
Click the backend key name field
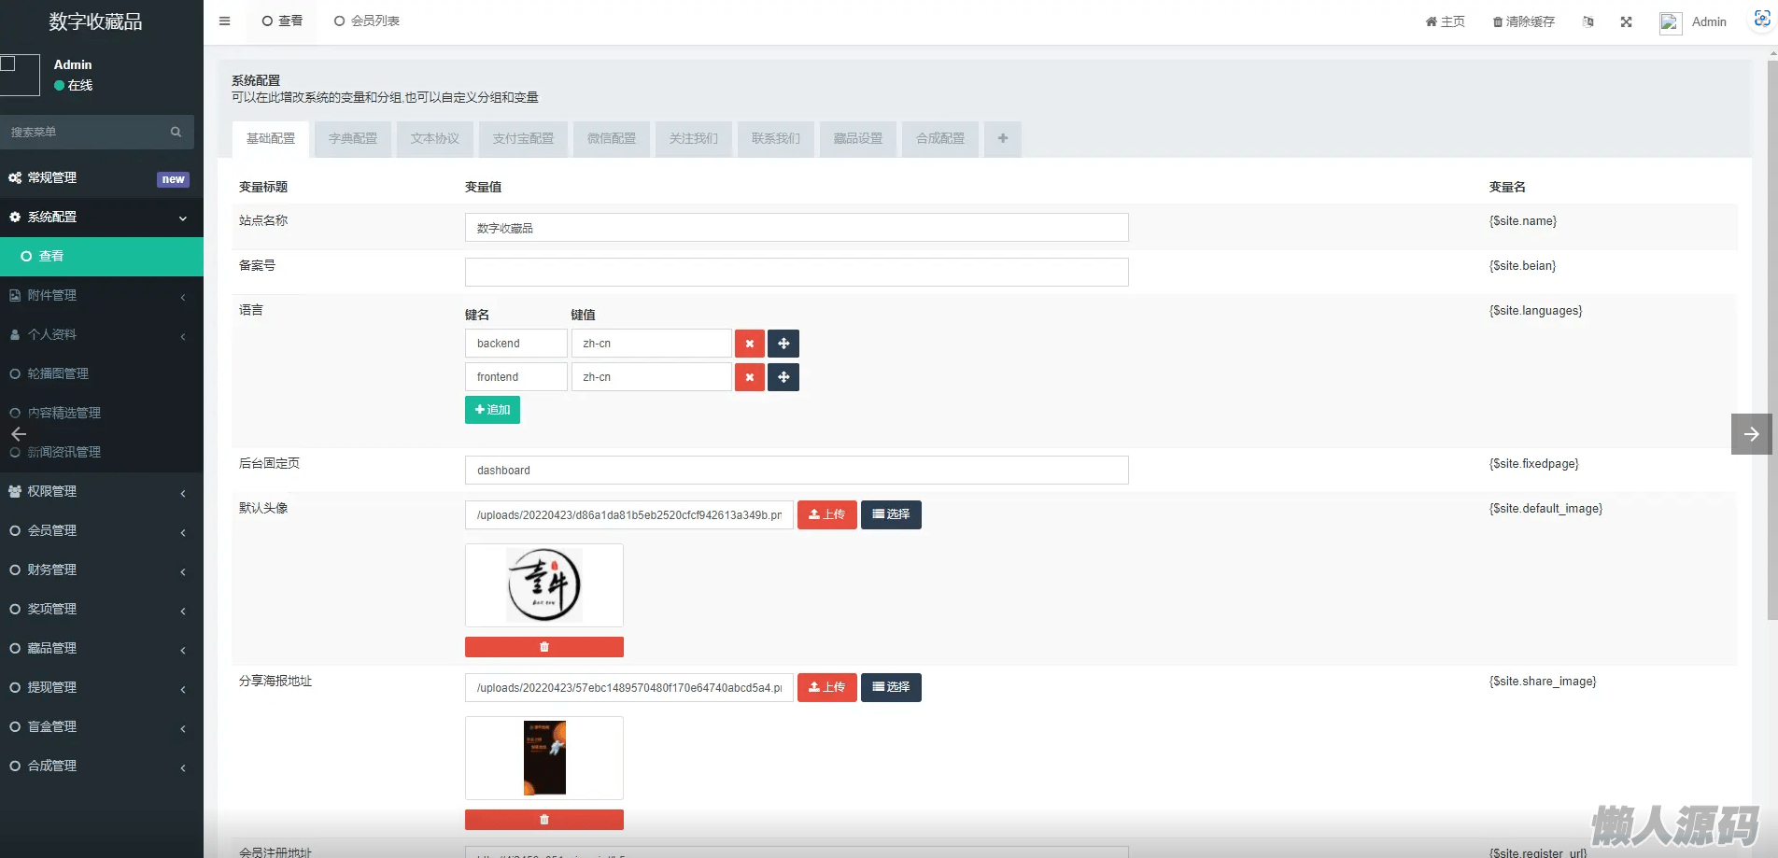[x=516, y=344]
